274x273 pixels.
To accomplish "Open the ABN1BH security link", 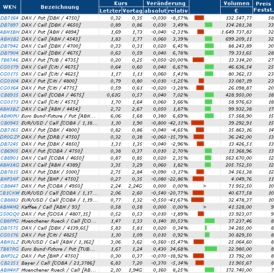I will click(10, 32).
